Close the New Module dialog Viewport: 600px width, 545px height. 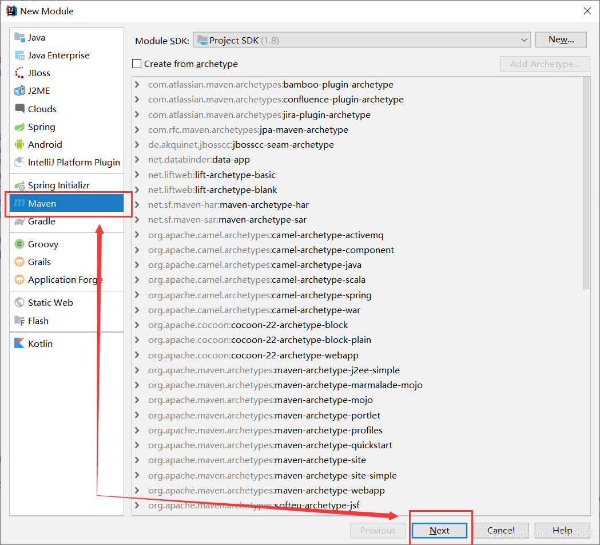[x=587, y=11]
